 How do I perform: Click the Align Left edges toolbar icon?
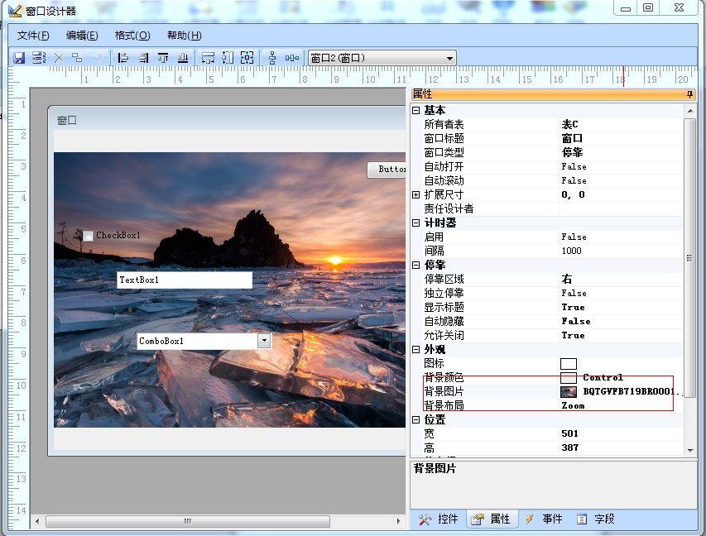pos(123,58)
